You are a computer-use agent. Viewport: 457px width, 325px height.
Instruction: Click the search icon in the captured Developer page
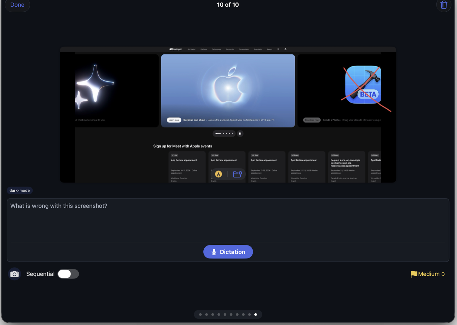[x=278, y=49]
